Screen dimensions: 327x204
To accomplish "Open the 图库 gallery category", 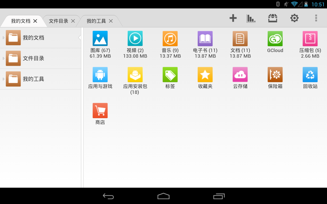I will pyautogui.click(x=100, y=39).
